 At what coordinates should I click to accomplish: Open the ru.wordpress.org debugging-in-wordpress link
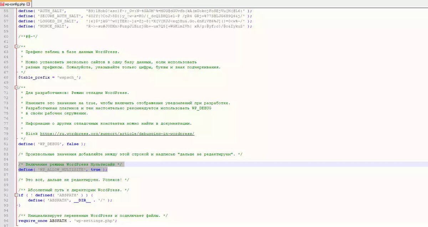tap(117, 134)
